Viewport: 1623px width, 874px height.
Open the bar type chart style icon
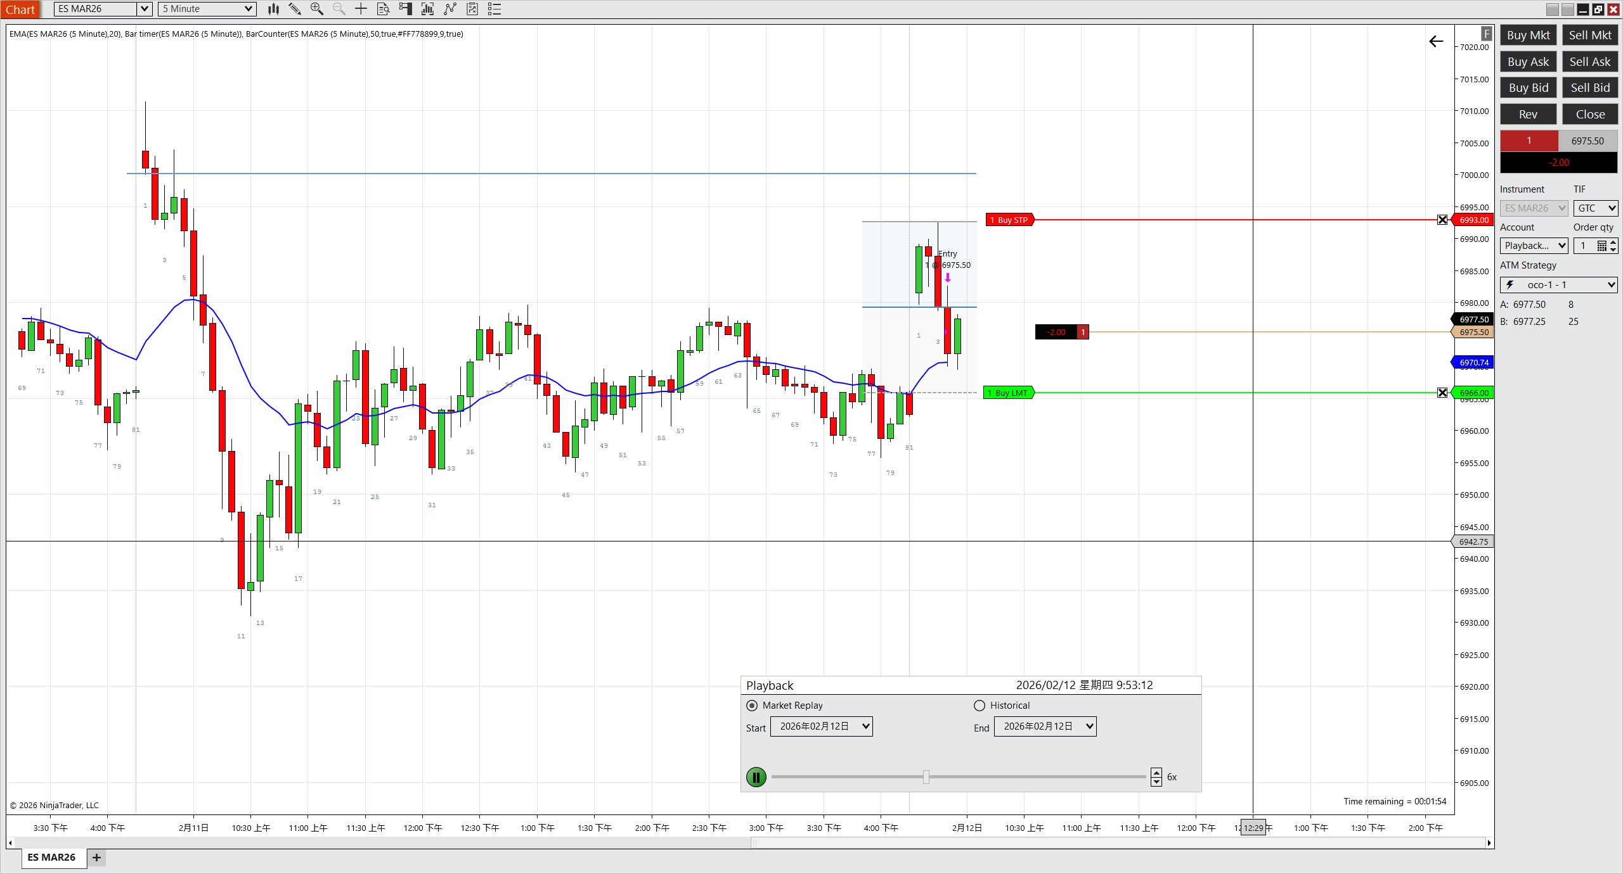click(x=273, y=9)
